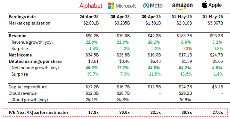The height and width of the screenshot is (119, 230).
Task: Click the Apple logo icon
Action: tap(204, 5)
